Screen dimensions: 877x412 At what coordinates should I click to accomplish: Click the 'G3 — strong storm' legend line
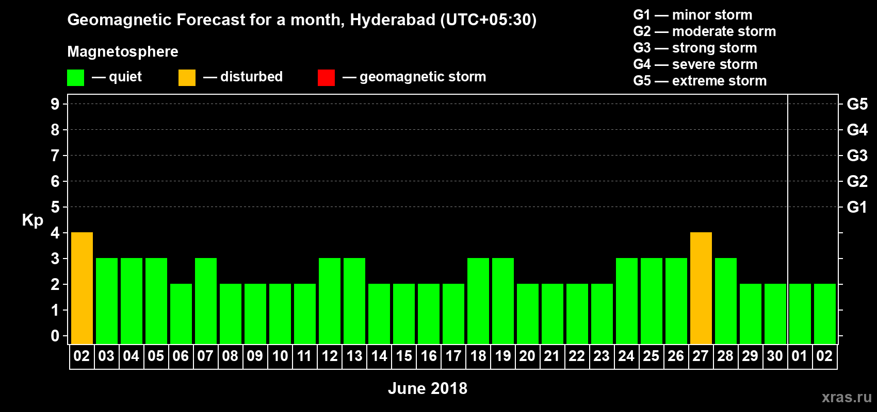point(695,48)
